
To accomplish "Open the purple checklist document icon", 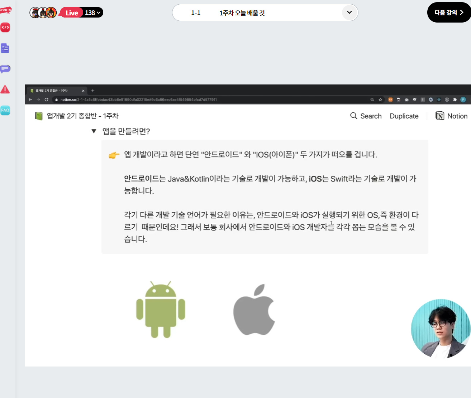I will (x=5, y=48).
